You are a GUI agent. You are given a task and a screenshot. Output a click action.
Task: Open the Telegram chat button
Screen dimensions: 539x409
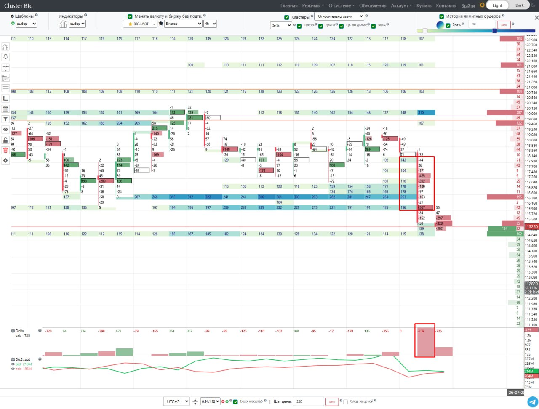click(x=532, y=402)
